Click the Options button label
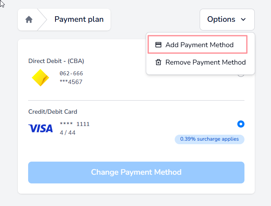271x206 pixels. [x=221, y=19]
